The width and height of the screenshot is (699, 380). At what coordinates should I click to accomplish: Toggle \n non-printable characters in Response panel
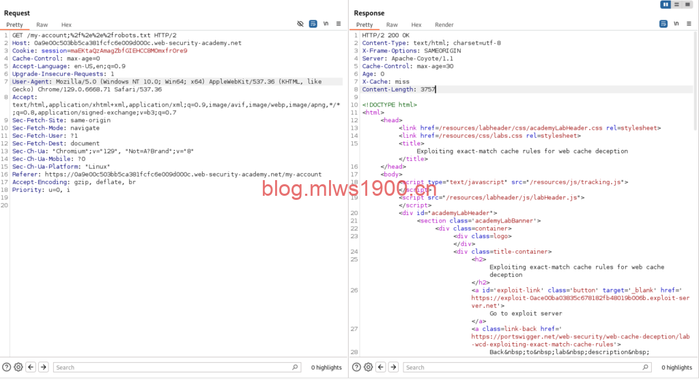click(676, 24)
